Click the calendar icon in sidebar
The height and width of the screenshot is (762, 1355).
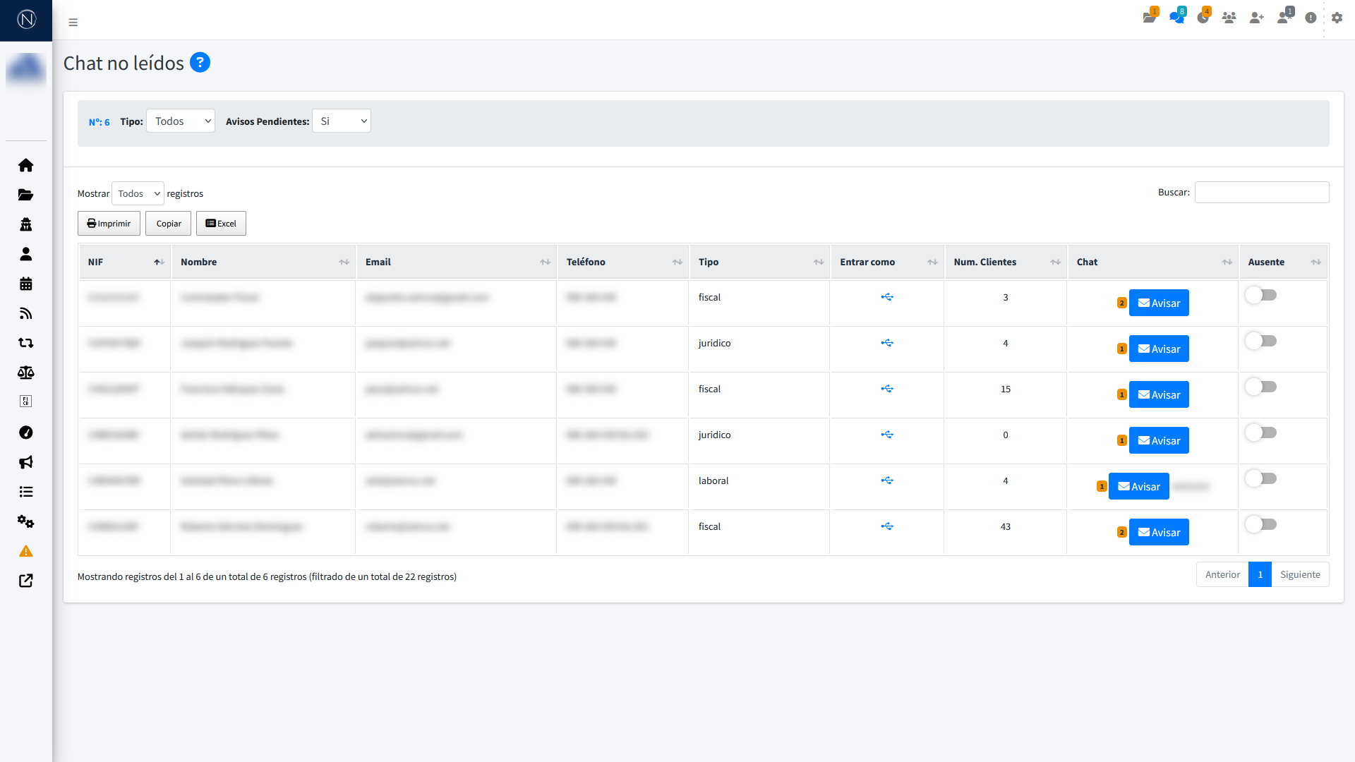(x=26, y=284)
